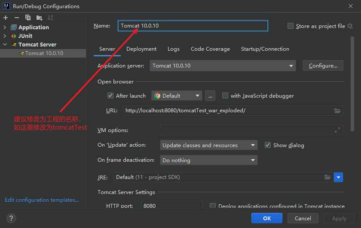This screenshot has width=361, height=228.
Task: Expand the JUnit tree node
Action: click(5, 36)
